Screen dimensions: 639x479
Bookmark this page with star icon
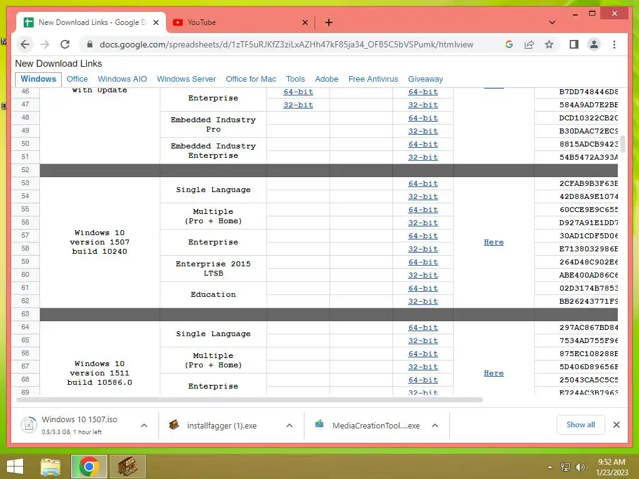tap(549, 44)
